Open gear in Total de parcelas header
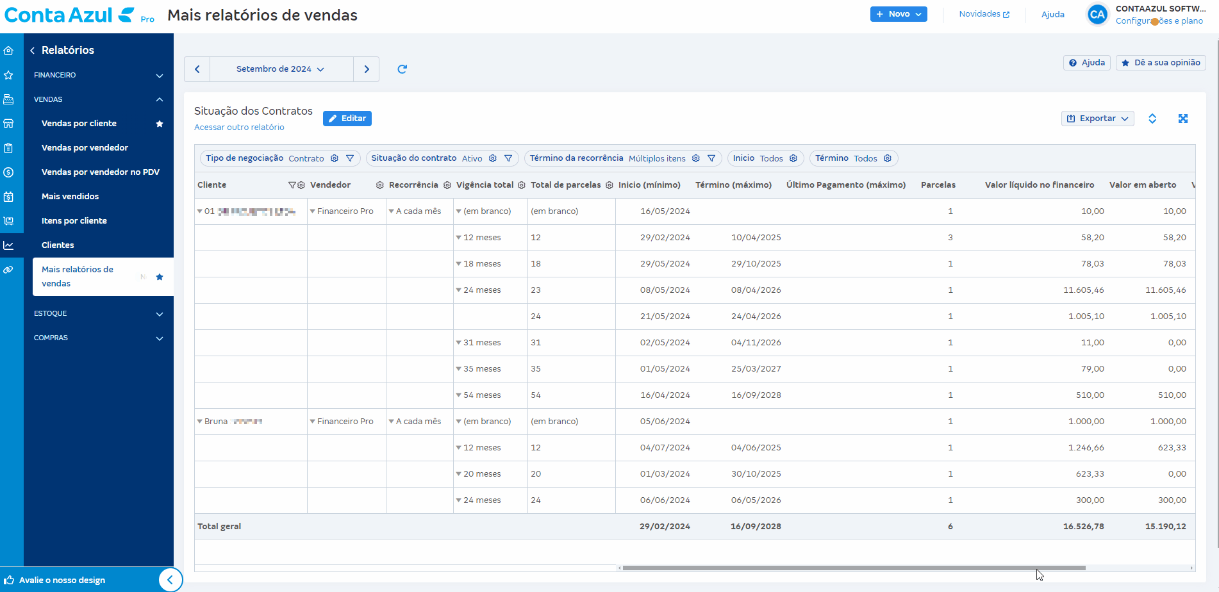The height and width of the screenshot is (592, 1219). (609, 185)
